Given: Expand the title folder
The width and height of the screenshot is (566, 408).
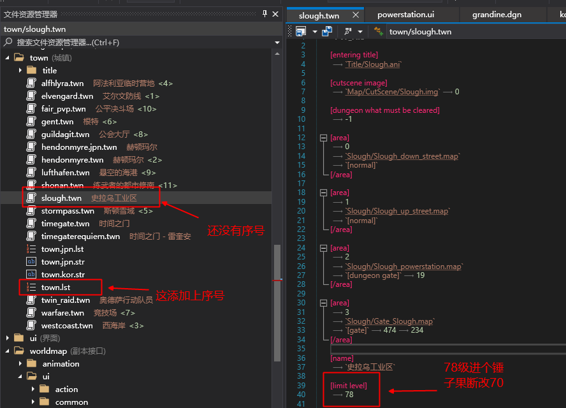Looking at the screenshot, I should coord(20,70).
